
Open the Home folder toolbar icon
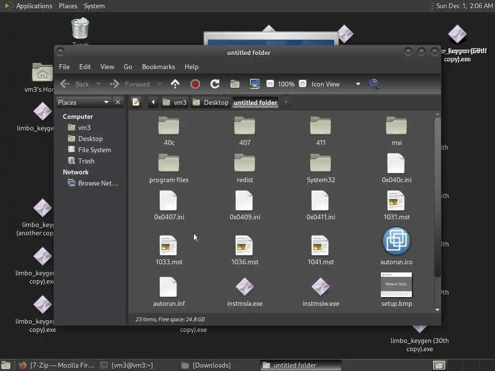tap(235, 84)
